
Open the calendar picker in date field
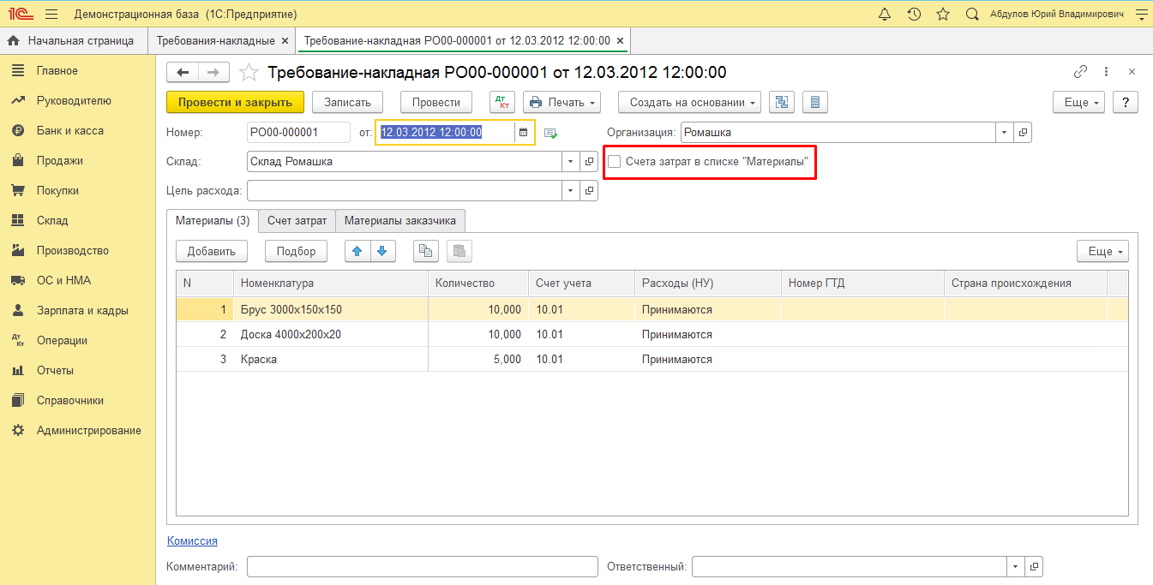pyautogui.click(x=523, y=133)
